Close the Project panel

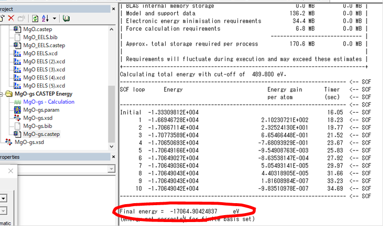[x=113, y=9]
